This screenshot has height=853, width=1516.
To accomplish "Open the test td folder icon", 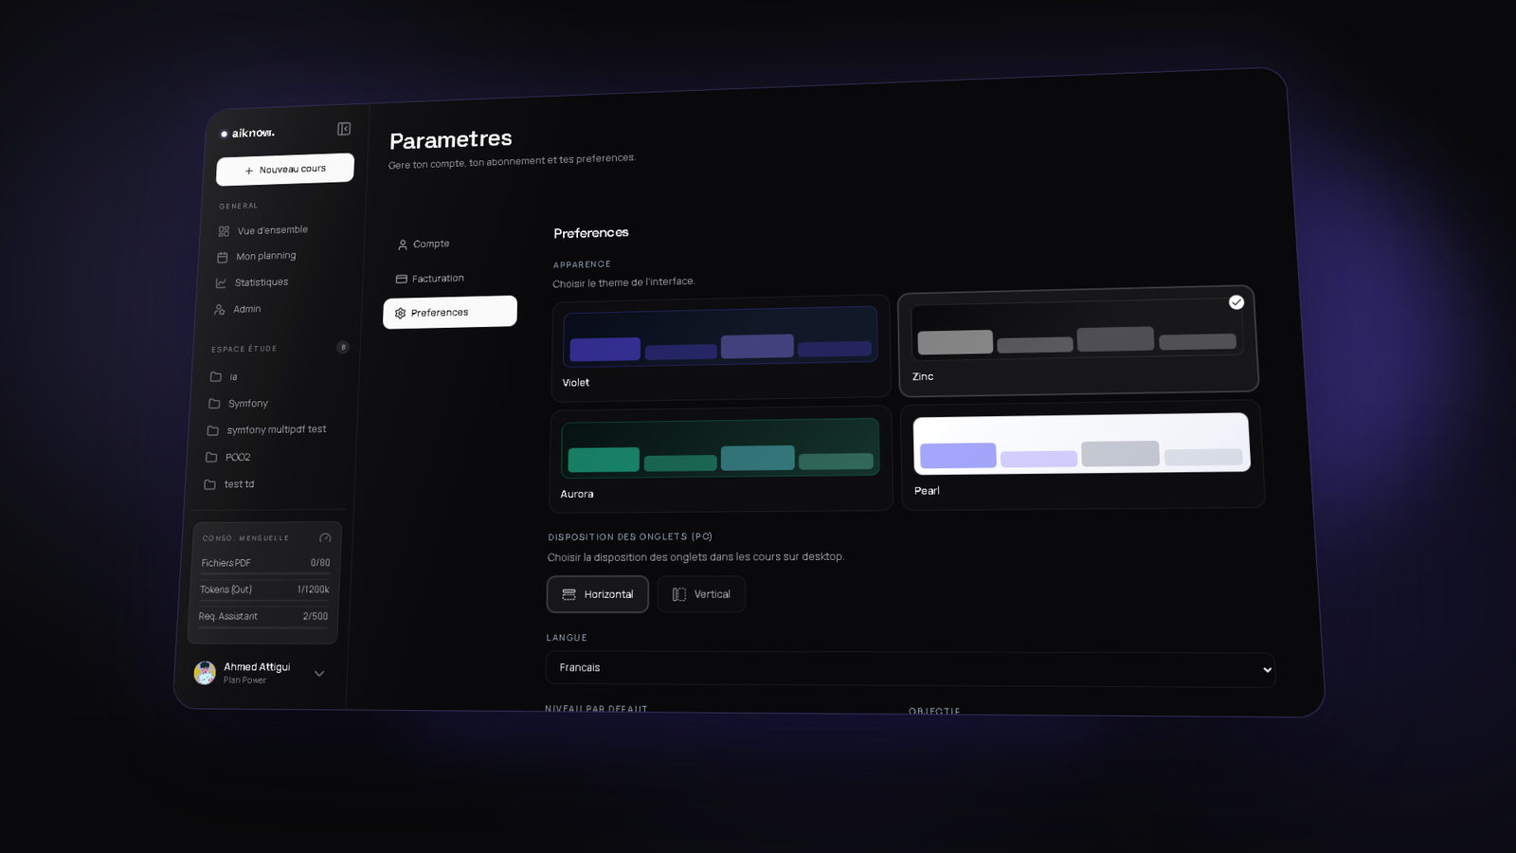I will (x=210, y=484).
